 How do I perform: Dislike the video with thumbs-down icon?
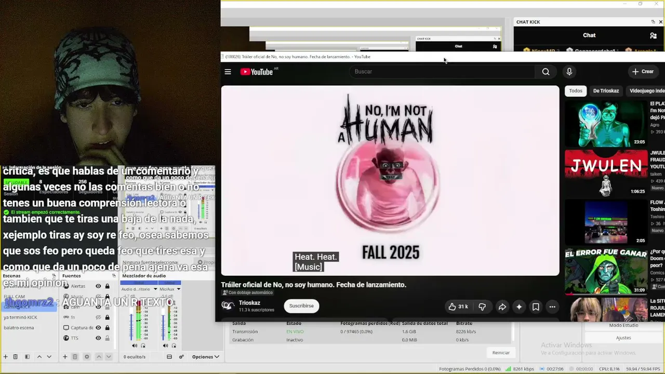[x=482, y=306]
